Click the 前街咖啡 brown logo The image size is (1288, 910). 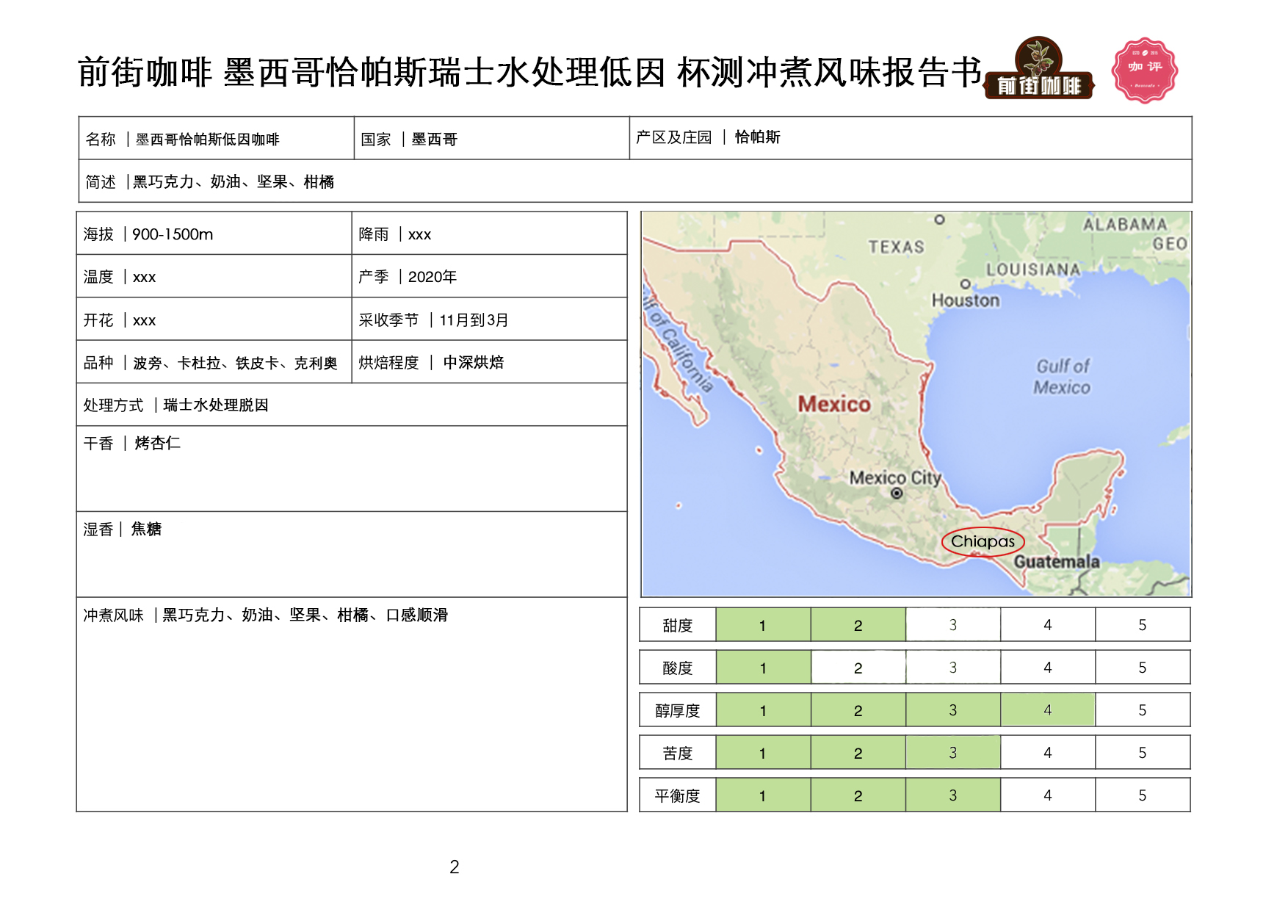pyautogui.click(x=1038, y=68)
